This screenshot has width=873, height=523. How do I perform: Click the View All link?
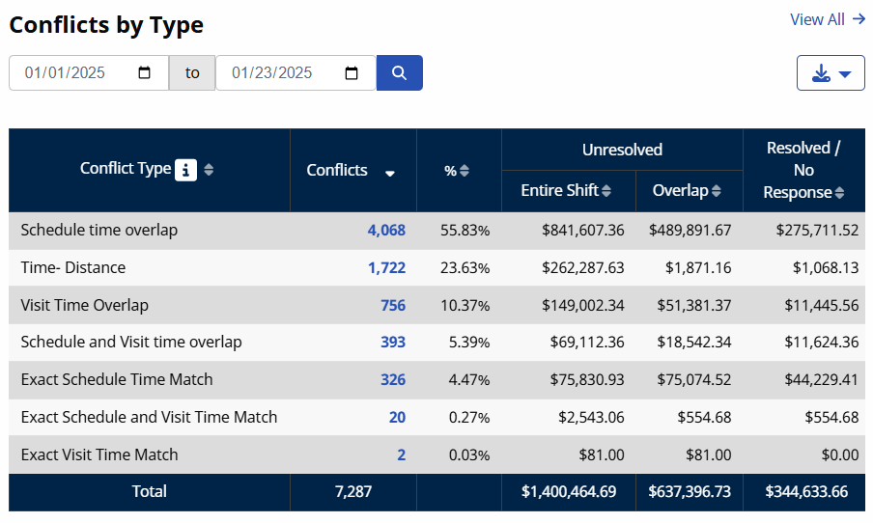tap(827, 19)
